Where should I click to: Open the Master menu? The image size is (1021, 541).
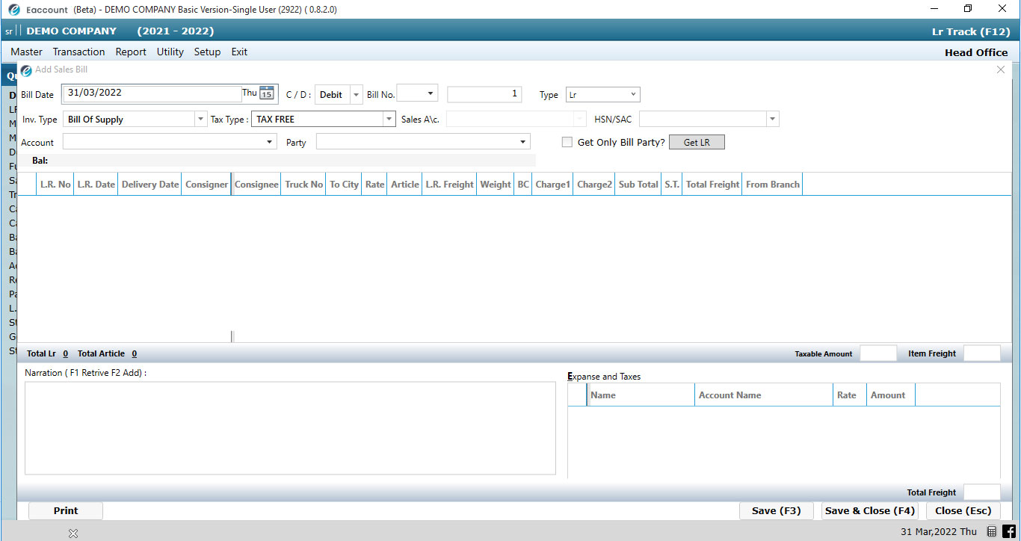(26, 52)
